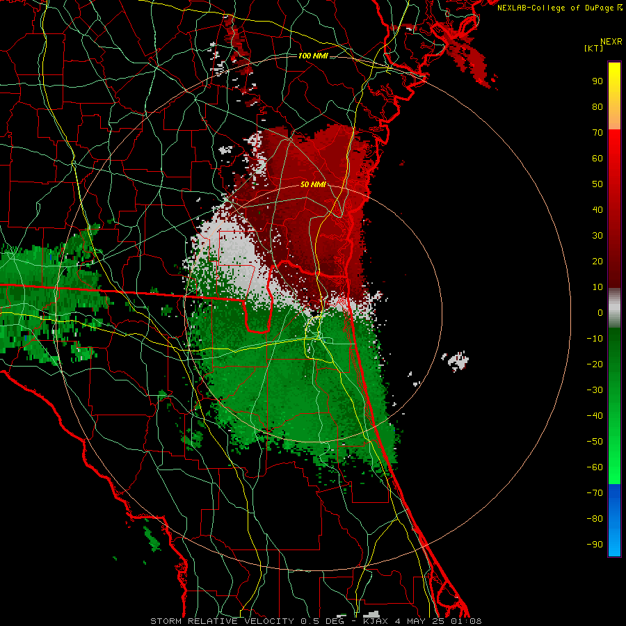Select the -20 value on the velocity scale
The height and width of the screenshot is (626, 626).
595,364
